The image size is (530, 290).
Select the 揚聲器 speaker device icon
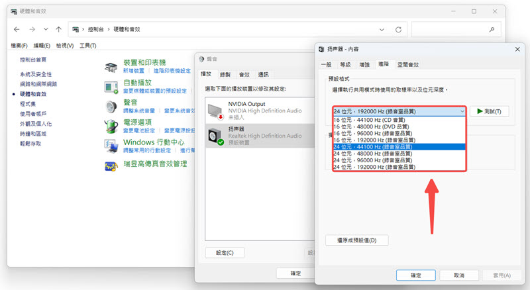[x=216, y=137]
